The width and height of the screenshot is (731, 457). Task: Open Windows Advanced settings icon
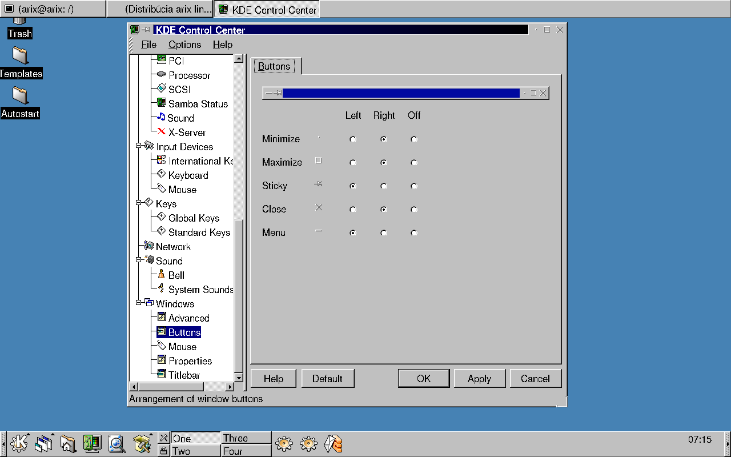162,317
